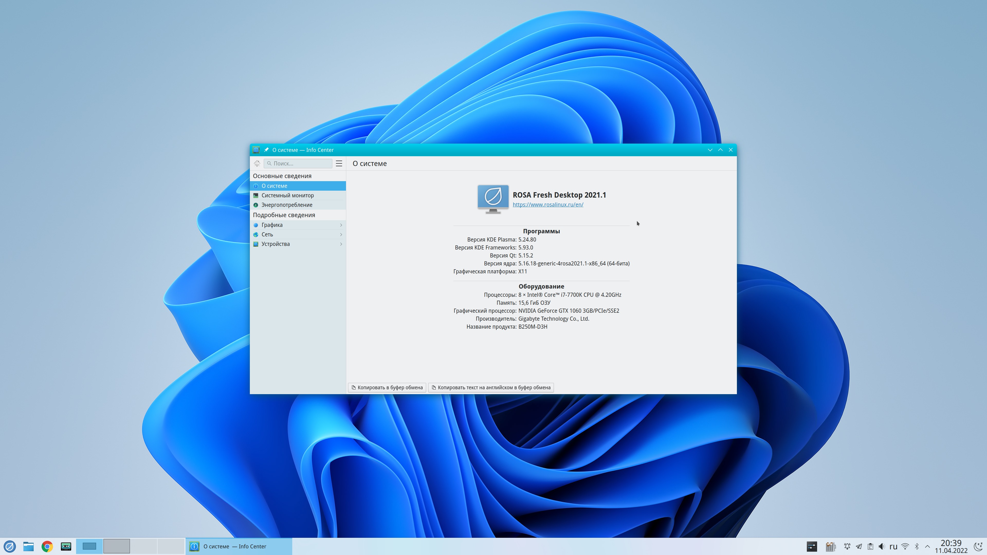The width and height of the screenshot is (987, 555).
Task: Click the Bluetooth tray icon
Action: tap(917, 547)
